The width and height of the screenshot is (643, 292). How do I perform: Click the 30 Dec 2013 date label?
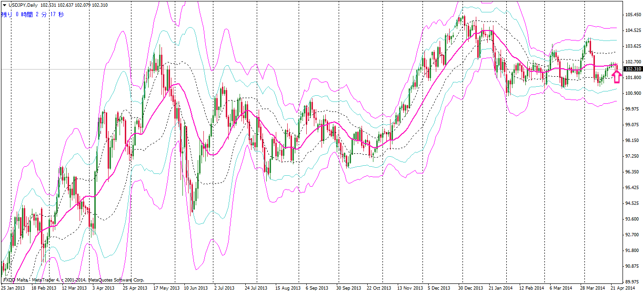[x=471, y=288]
